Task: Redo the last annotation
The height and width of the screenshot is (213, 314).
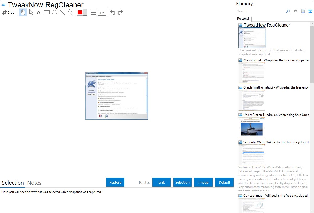Action: point(120,12)
